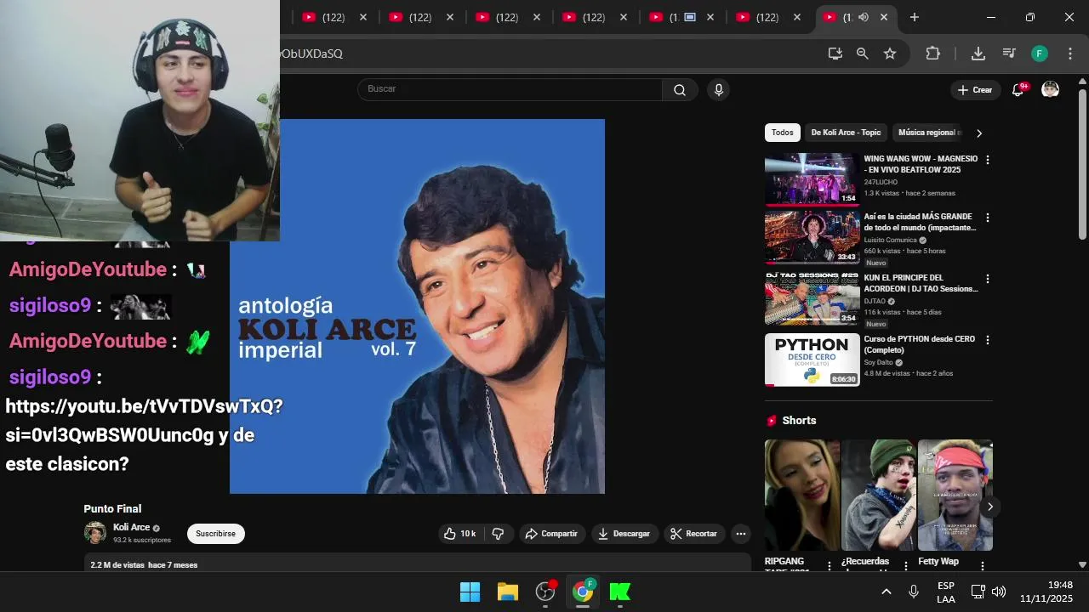1089x612 pixels.
Task: Open YouTube notifications bell
Action: tap(1018, 90)
